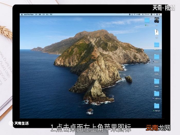Select the Project folder with green dot
This screenshot has width=180, height=135.
click(x=157, y=106)
